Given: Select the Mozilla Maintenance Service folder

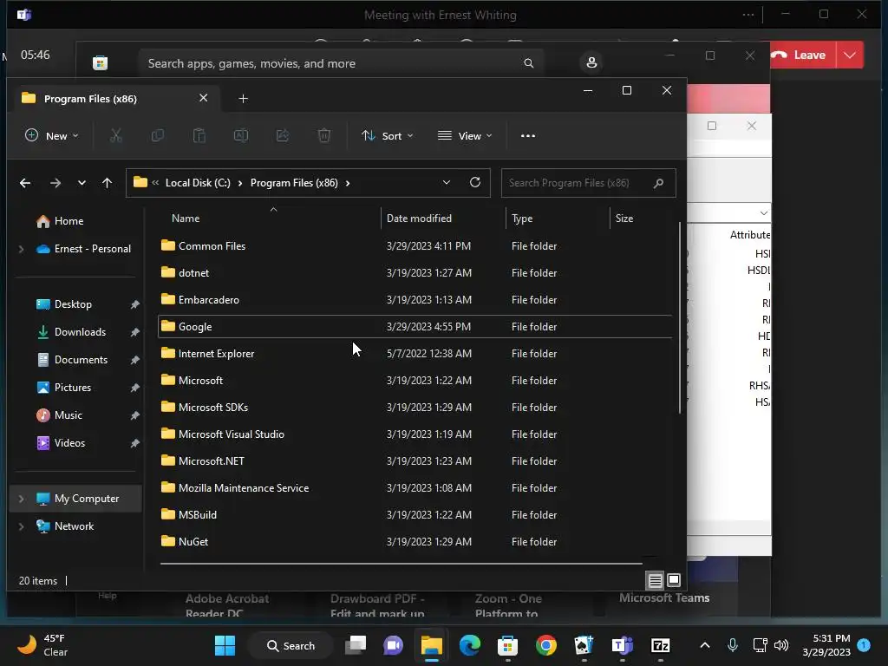Looking at the screenshot, I should 415,488.
